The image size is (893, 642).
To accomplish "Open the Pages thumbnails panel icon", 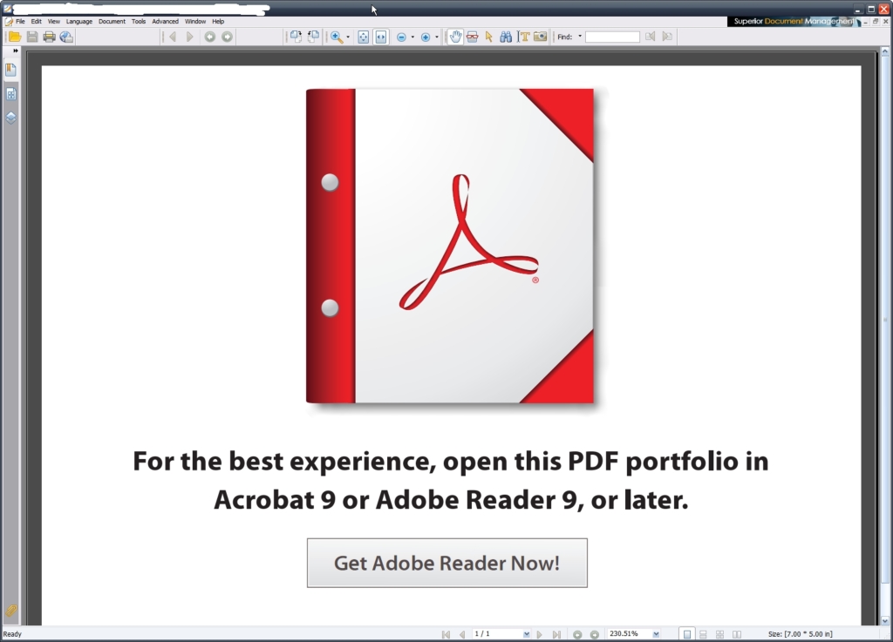I will [x=10, y=94].
